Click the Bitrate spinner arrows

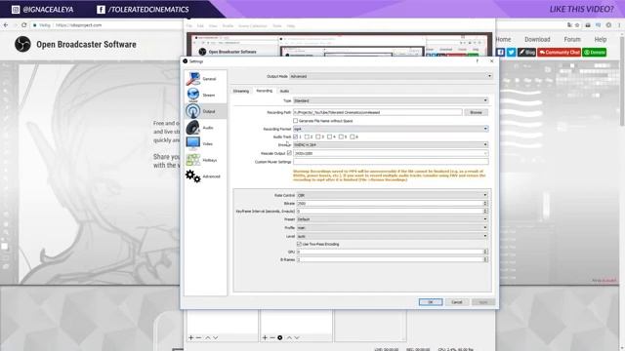(x=485, y=203)
